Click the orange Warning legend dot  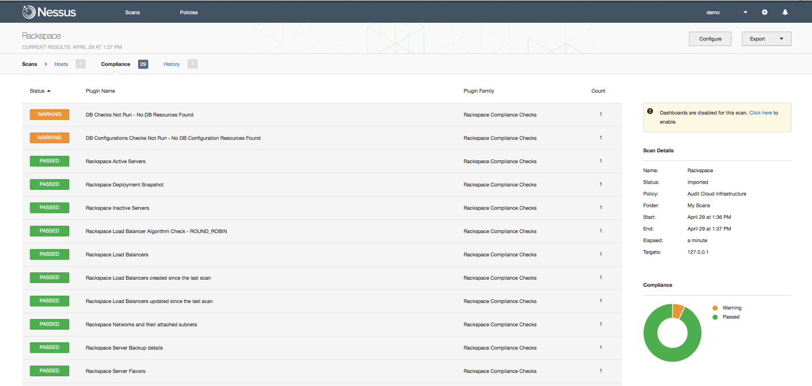click(715, 308)
